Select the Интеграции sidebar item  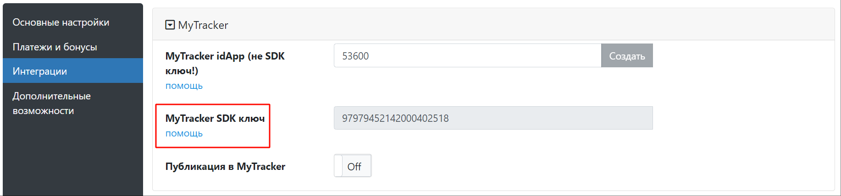40,71
